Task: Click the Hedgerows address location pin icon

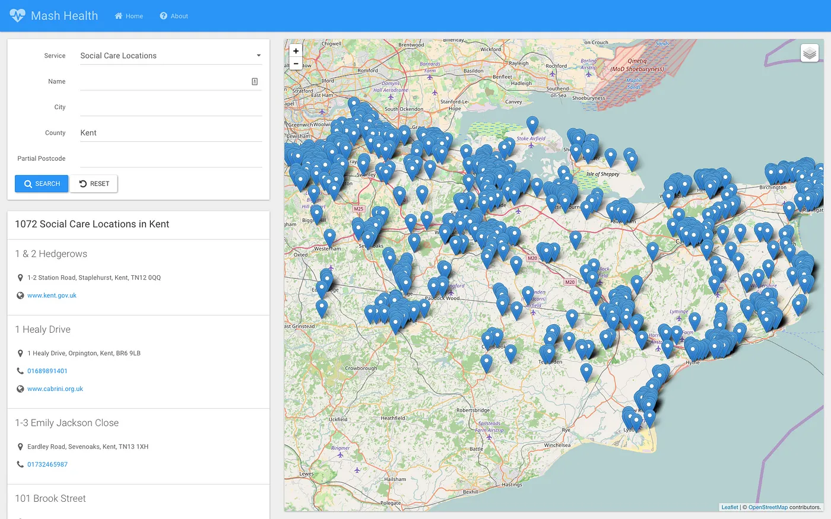Action: (x=20, y=278)
